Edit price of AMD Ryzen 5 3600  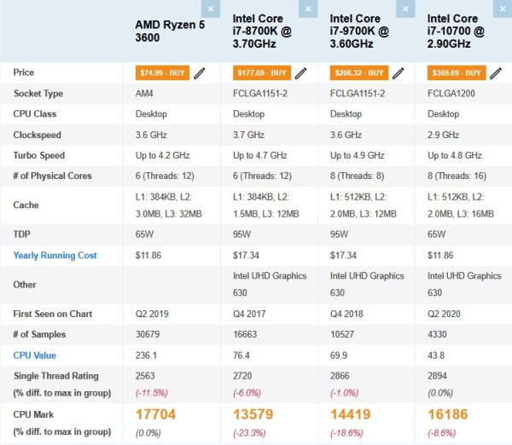pyautogui.click(x=200, y=73)
